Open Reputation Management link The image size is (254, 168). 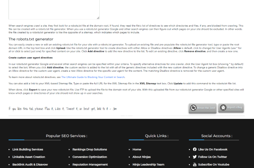click(x=90, y=165)
